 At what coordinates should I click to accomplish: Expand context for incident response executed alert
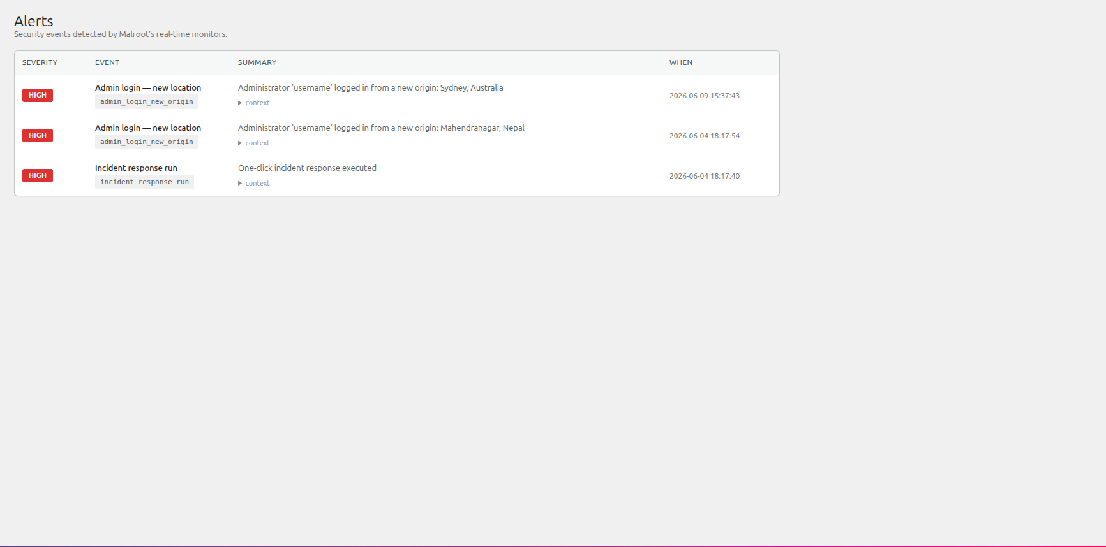click(x=254, y=183)
